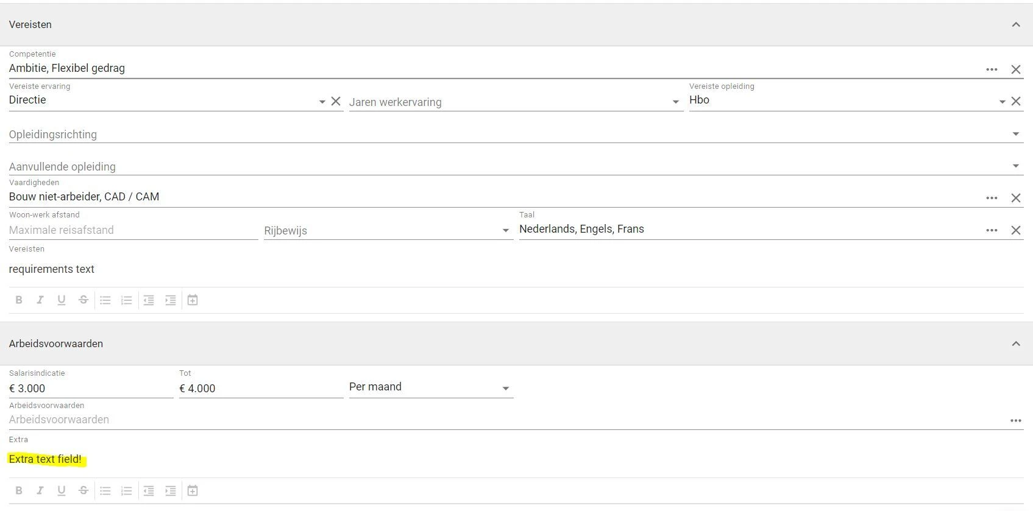Collapse the Vereisten section
This screenshot has width=1033, height=511.
tap(1015, 24)
